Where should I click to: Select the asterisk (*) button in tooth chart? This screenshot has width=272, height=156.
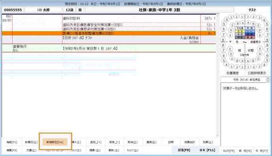[230, 42]
